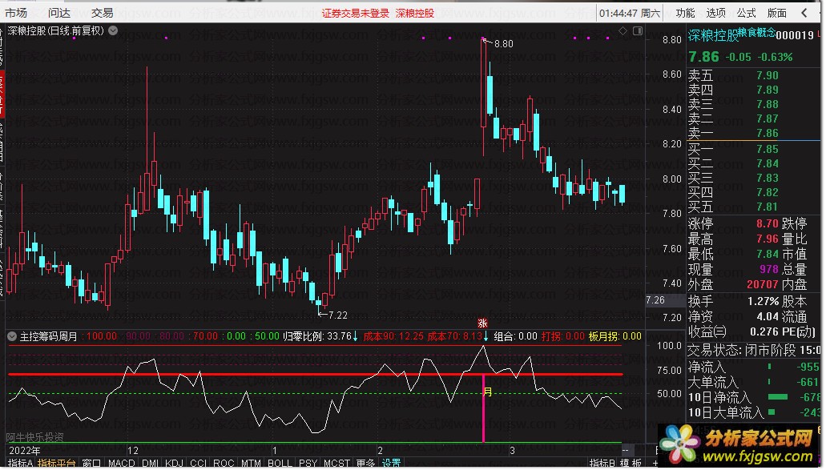Viewport: 826px width, 470px height.
Task: Click the 卖四 price 7.89
Action: pos(768,90)
